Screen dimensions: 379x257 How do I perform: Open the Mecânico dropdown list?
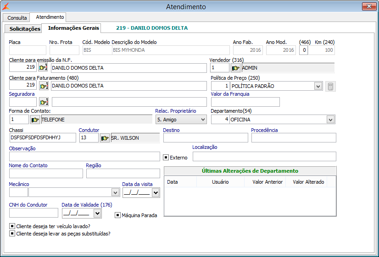click(x=115, y=192)
